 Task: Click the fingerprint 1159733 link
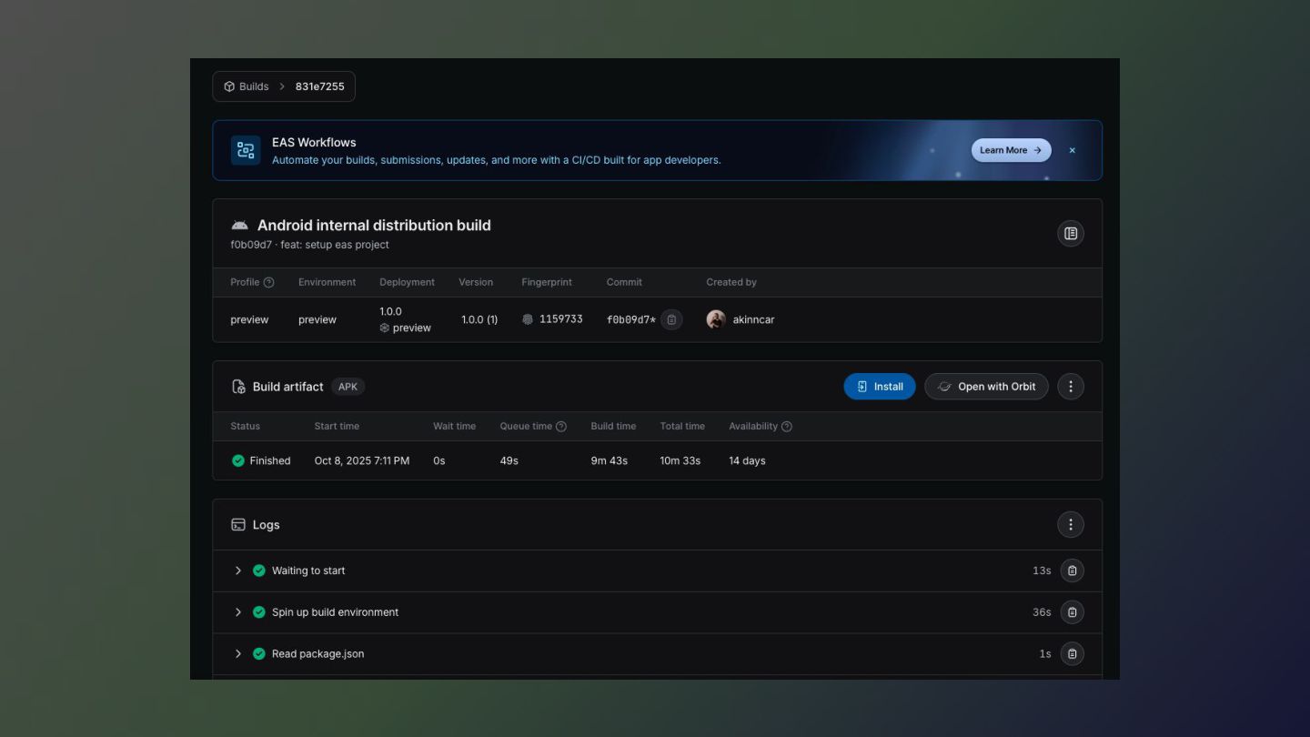pos(559,320)
